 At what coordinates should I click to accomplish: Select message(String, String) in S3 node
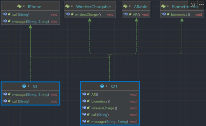point(30,95)
